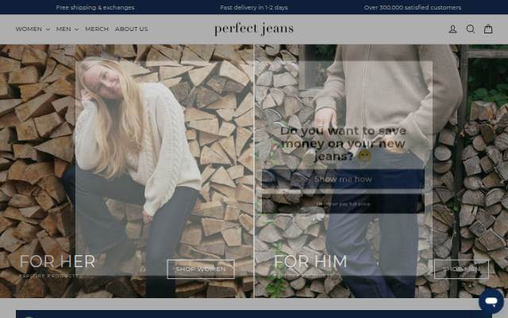The image size is (508, 318).
Task: Open the chat support bubble
Action: [491, 301]
